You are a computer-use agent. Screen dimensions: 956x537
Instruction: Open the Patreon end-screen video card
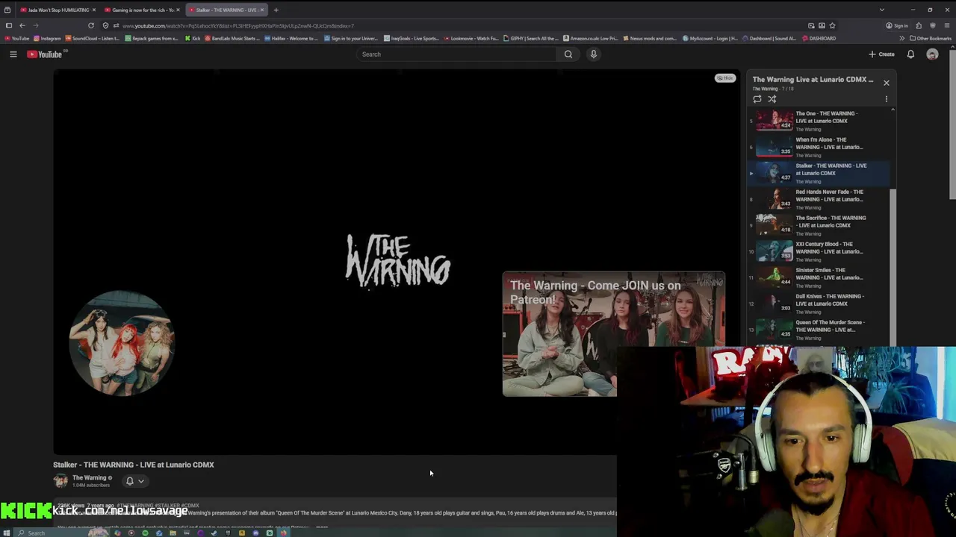tap(613, 333)
